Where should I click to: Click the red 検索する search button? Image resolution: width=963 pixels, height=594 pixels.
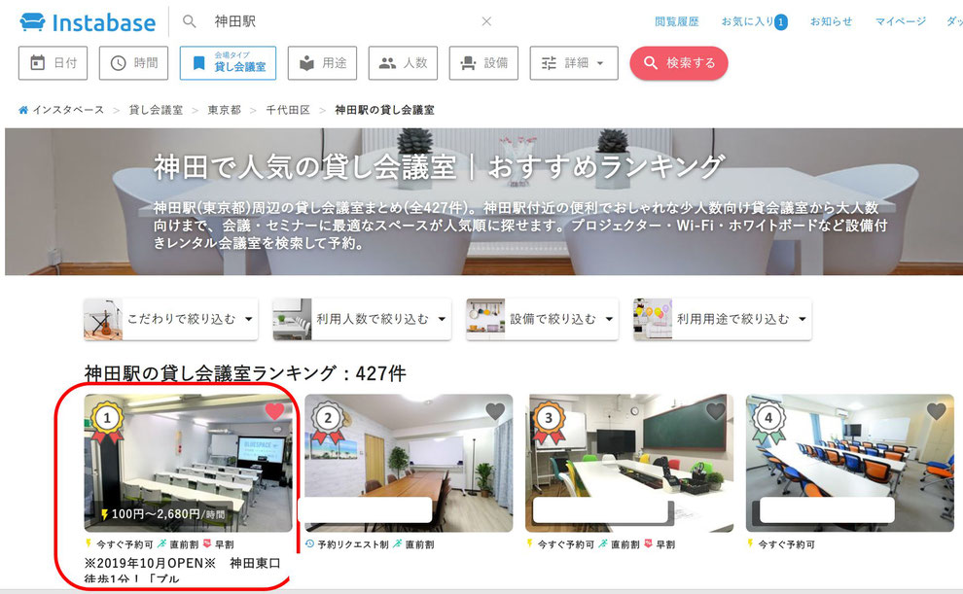pos(679,62)
